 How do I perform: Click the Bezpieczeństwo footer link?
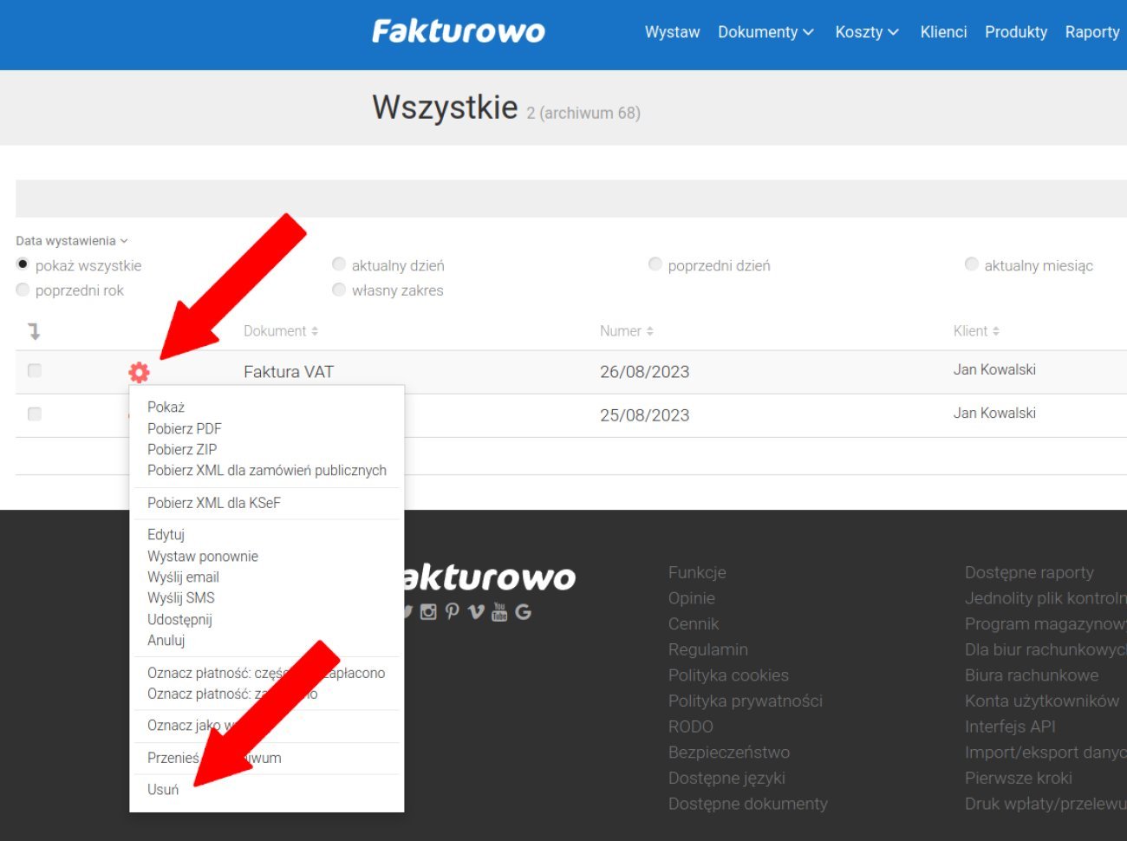click(729, 753)
